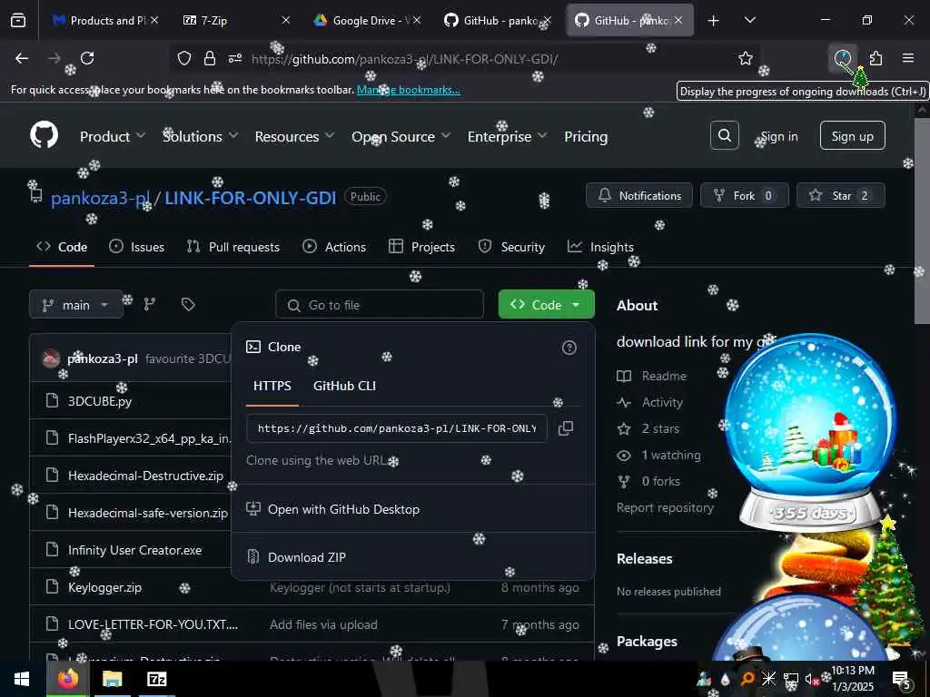
Task: Click Download ZIP in the Code menu
Action: click(307, 557)
